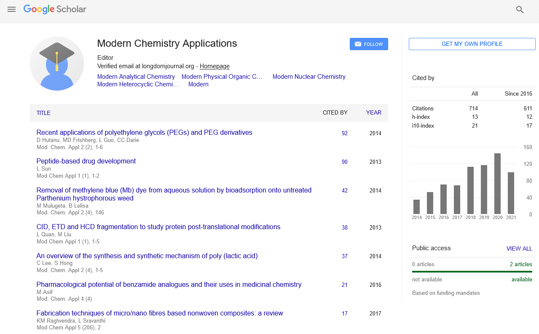Open the benzamide analogues article
The image size is (539, 334).
pos(169,285)
